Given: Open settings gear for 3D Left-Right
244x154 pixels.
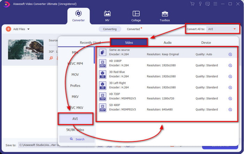Looking at the screenshot, I should (x=230, y=87).
